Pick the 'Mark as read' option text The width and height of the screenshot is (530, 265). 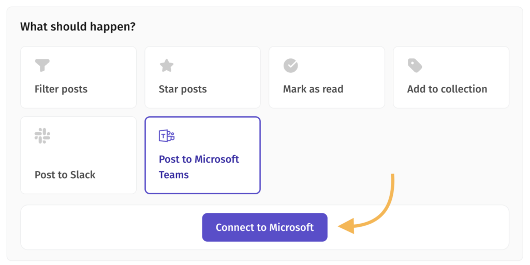coord(313,89)
